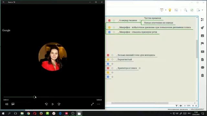Collapse subtopics of '6 секунд тишина'
The image size is (207, 116).
[x=140, y=21]
